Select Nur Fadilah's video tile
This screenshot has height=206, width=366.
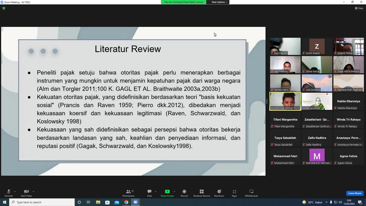[285, 46]
